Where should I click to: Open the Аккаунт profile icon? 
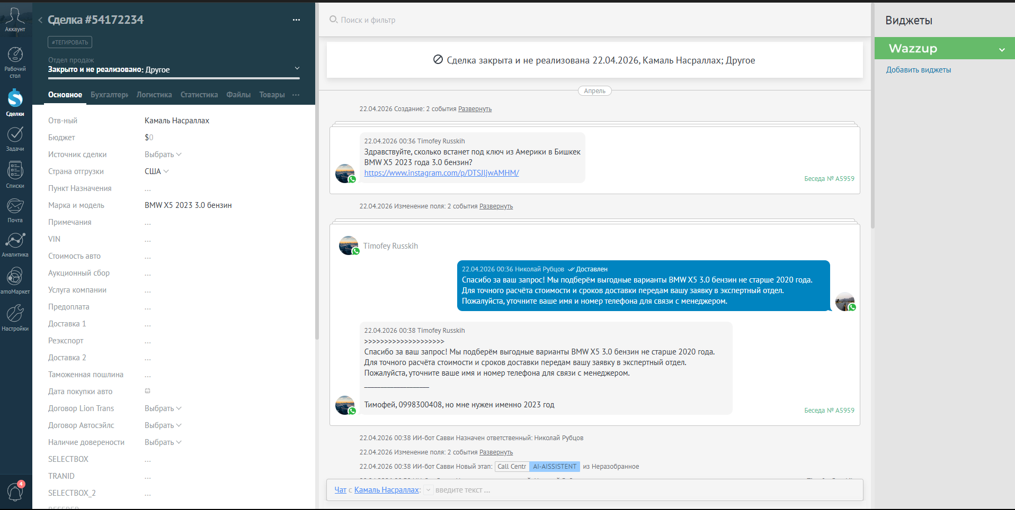(15, 20)
